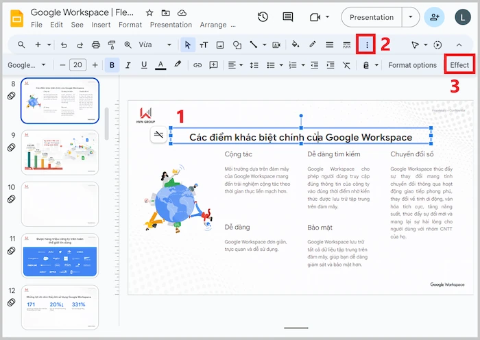Set the border weight
The height and width of the screenshot is (340, 480).
click(330, 45)
